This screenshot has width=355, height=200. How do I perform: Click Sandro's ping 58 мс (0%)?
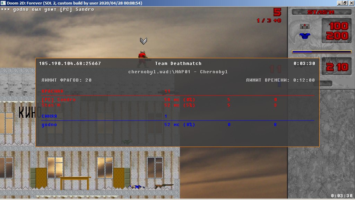tap(180, 100)
